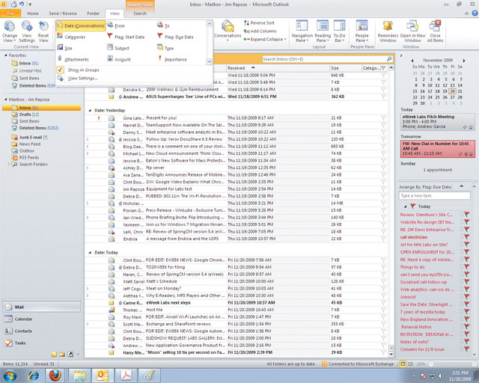
Task: Collapse the Date: Today group
Action: (90, 253)
